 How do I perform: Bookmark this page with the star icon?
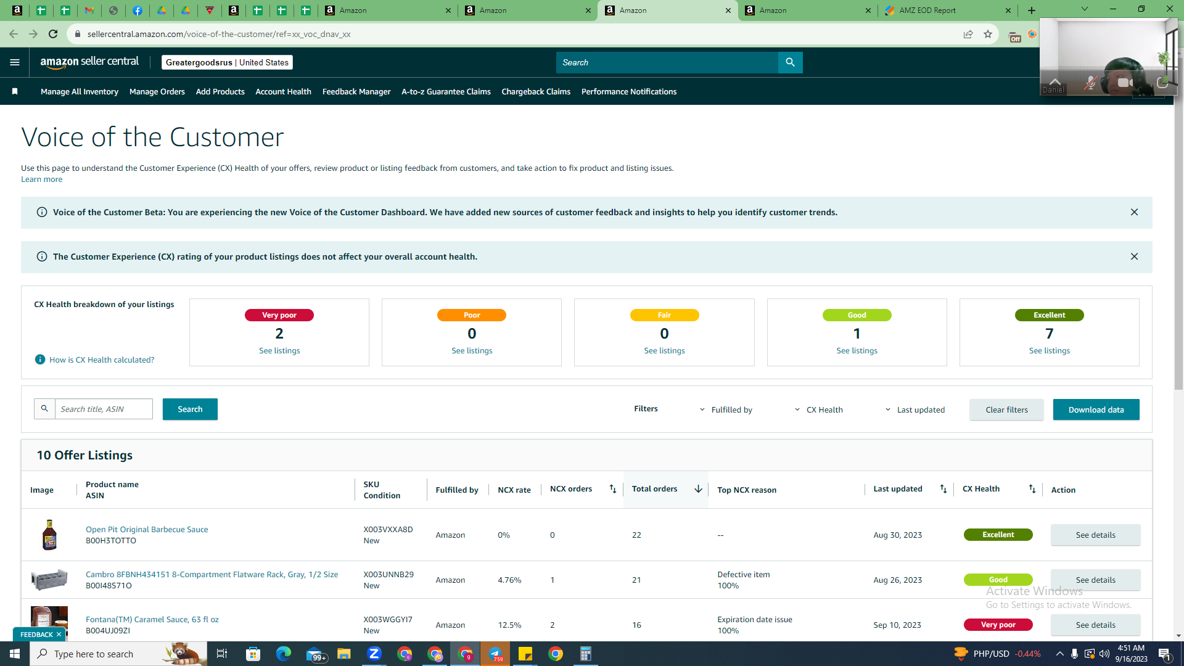coord(988,34)
